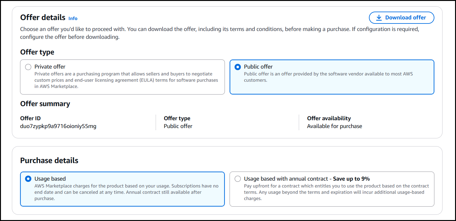456x221 pixels.
Task: Click 'Public offer' value under Offer summary
Action: point(178,126)
